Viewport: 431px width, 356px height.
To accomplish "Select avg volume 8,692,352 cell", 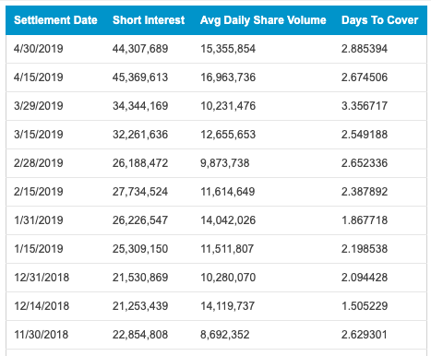I will pyautogui.click(x=225, y=335).
